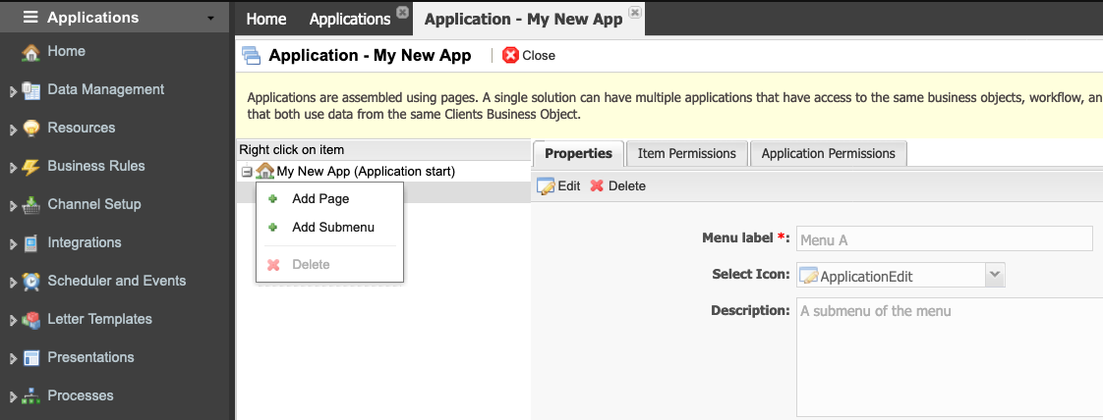Click the Scheduler and Events clock icon
This screenshot has height=420, width=1103.
click(30, 282)
